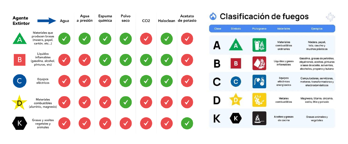Click the green check for Haloclean on class C
Image resolution: width=348 pixels, height=144 pixels.
(x=166, y=81)
